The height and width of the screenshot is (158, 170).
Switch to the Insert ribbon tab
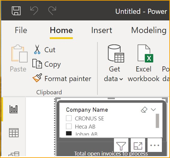[102, 30]
